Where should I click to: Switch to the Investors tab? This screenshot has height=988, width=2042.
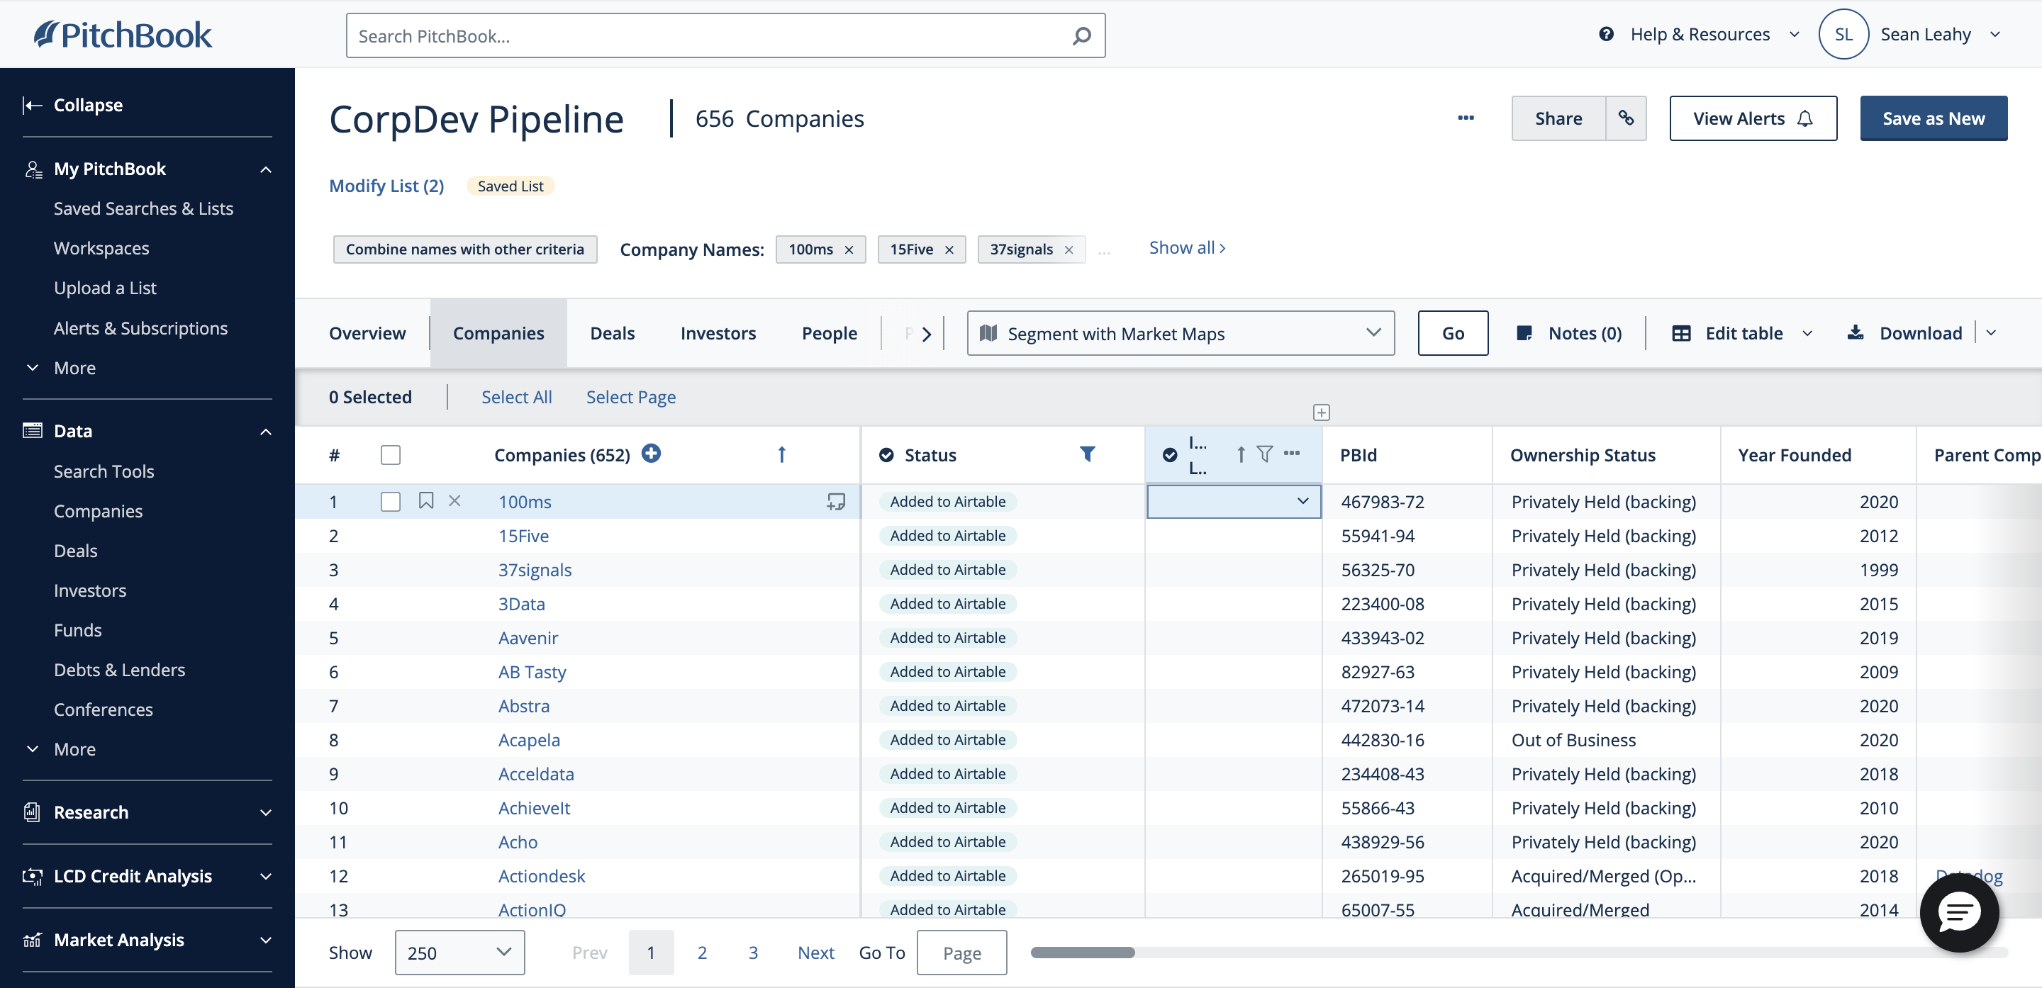[x=718, y=333]
